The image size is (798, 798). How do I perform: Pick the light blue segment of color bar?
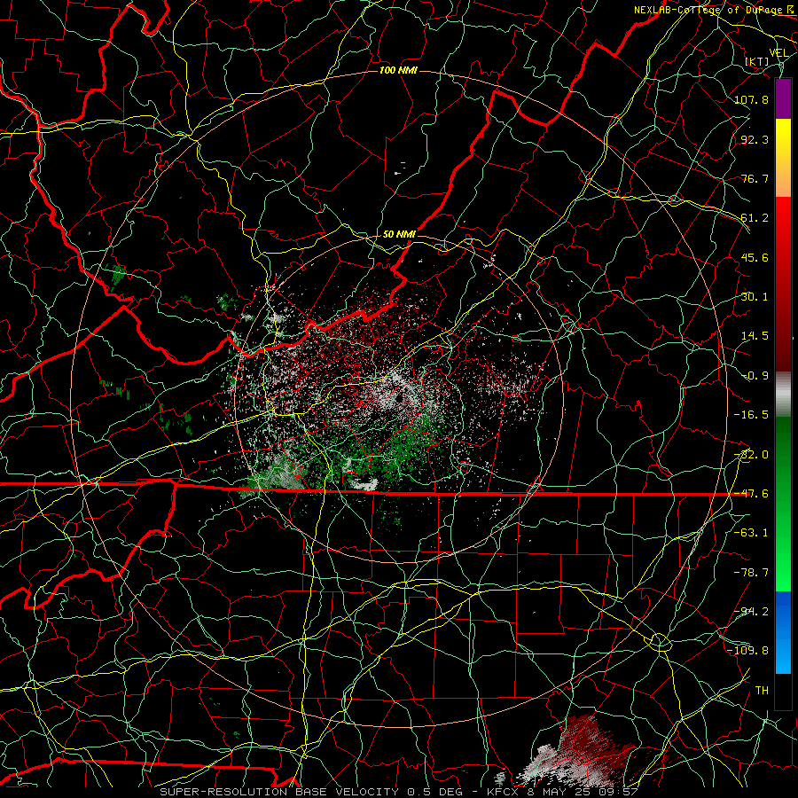pos(783,654)
